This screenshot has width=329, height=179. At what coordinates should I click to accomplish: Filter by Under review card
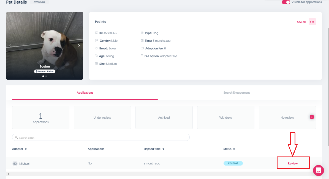102,118
